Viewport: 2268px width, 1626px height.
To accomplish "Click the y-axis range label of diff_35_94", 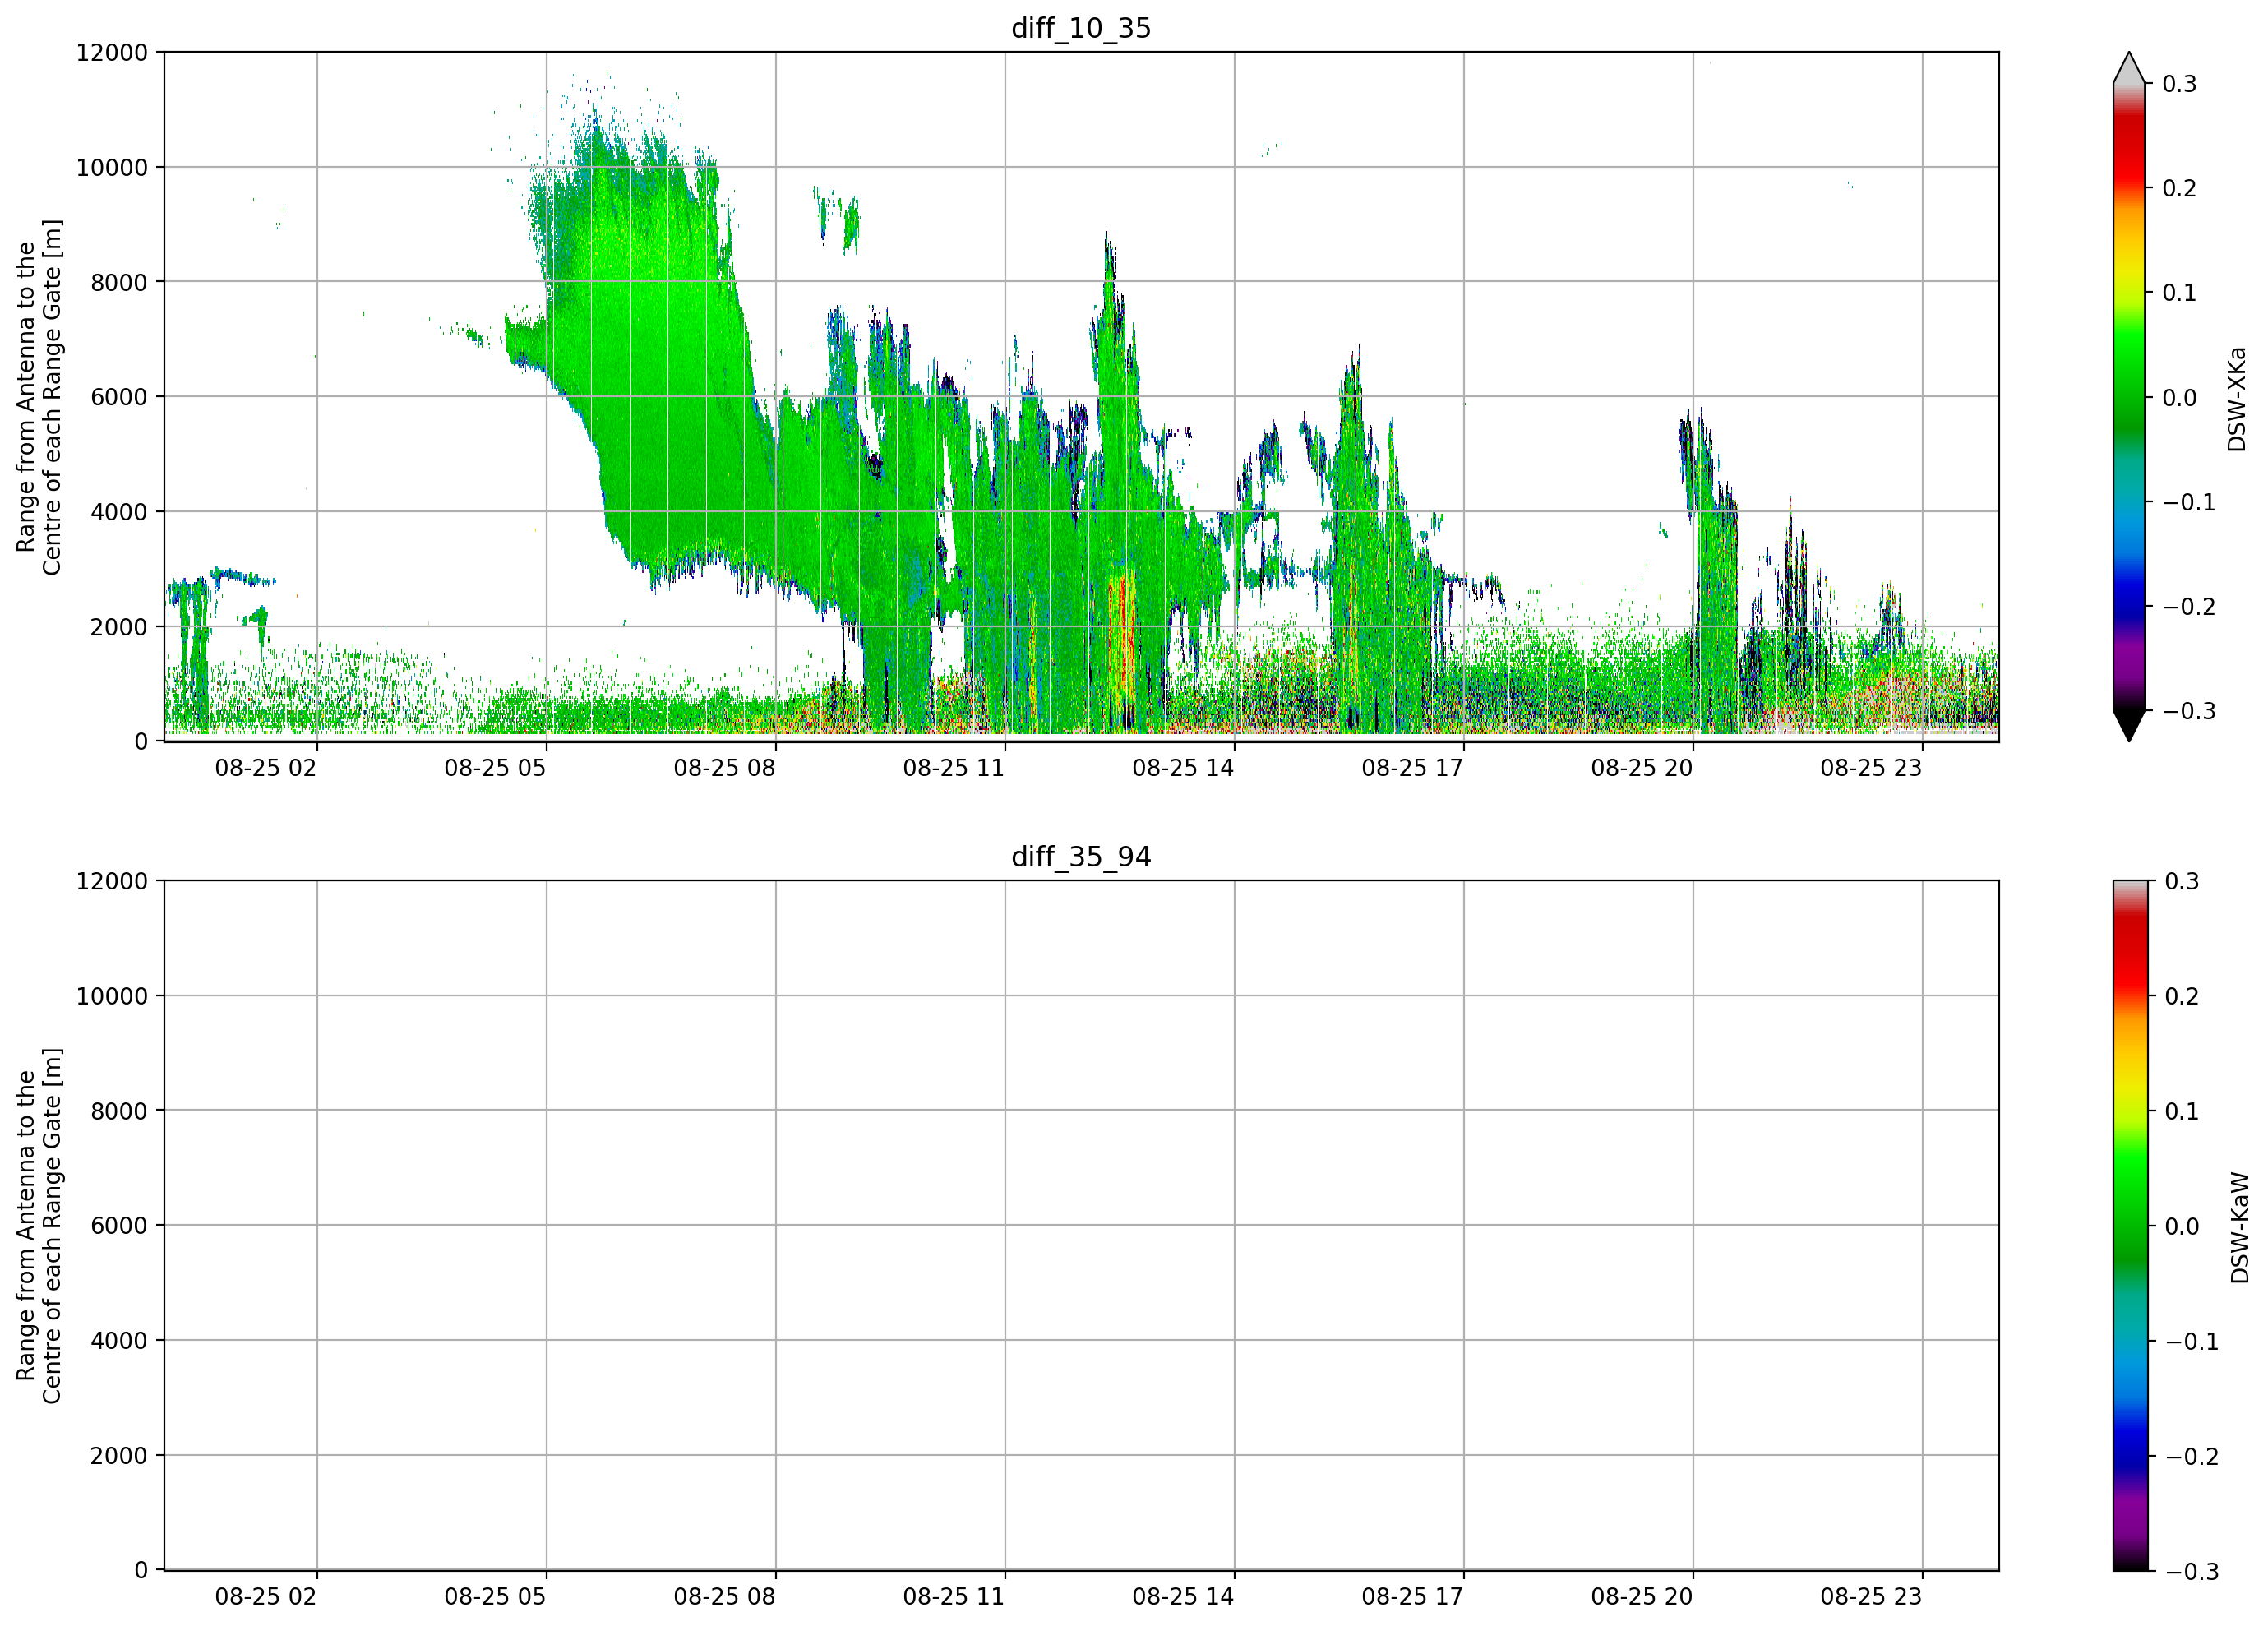I will coord(39,1225).
